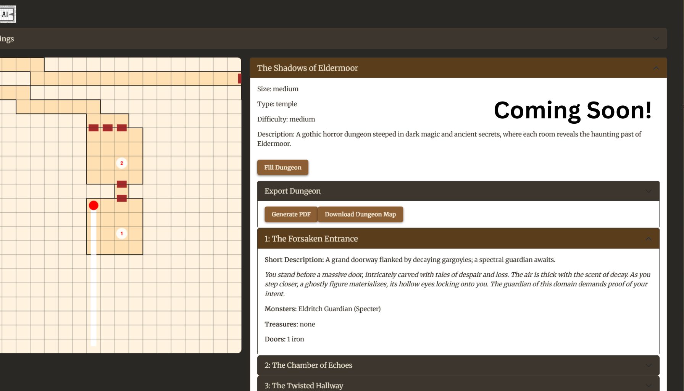
Task: Click room number badge 2 on the map
Action: tap(121, 163)
